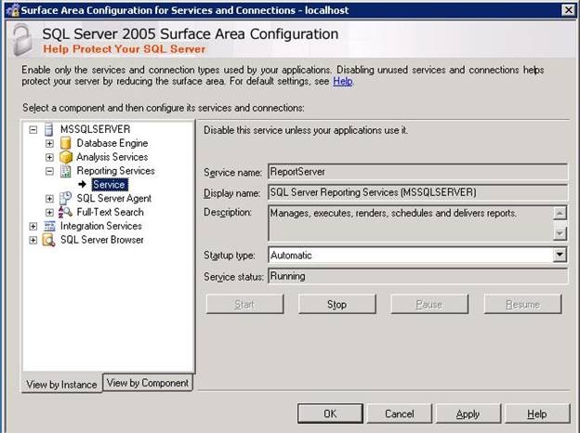Click the padlock header icon
This screenshot has height=433, width=580.
[x=22, y=40]
